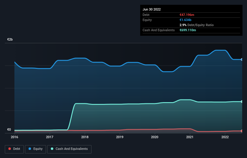This screenshot has height=158, width=247.
Task: Click the €0 y-axis label
Action: (x=9, y=129)
